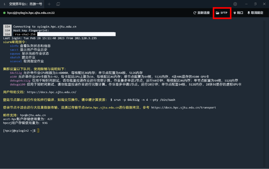The width and height of the screenshot is (269, 169).
Task: Open https://docs.hpc.sjtu.edu.cn/transport link
Action: point(183,107)
